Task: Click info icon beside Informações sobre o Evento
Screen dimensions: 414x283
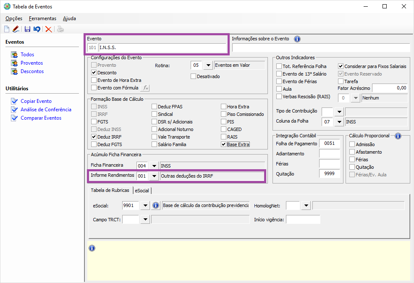Action: point(297,39)
